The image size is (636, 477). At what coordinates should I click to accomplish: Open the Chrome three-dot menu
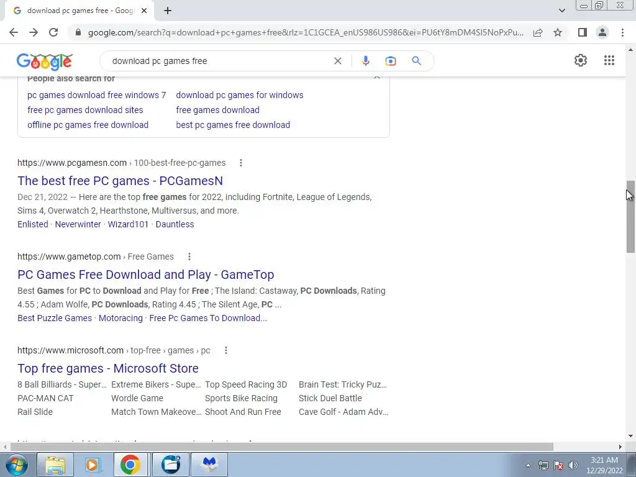622,32
